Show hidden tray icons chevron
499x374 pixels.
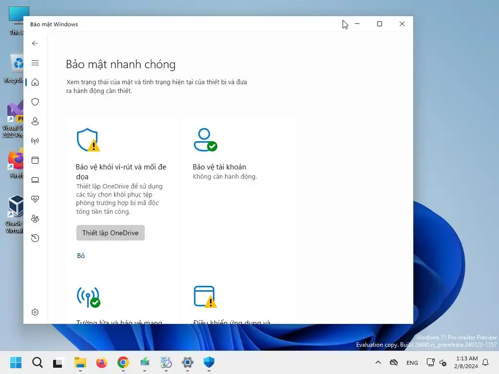click(378, 362)
